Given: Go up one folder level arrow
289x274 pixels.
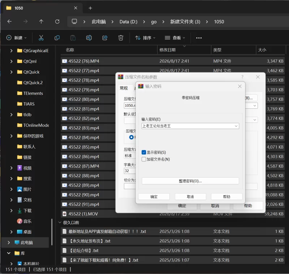Looking at the screenshot, I should [41, 22].
